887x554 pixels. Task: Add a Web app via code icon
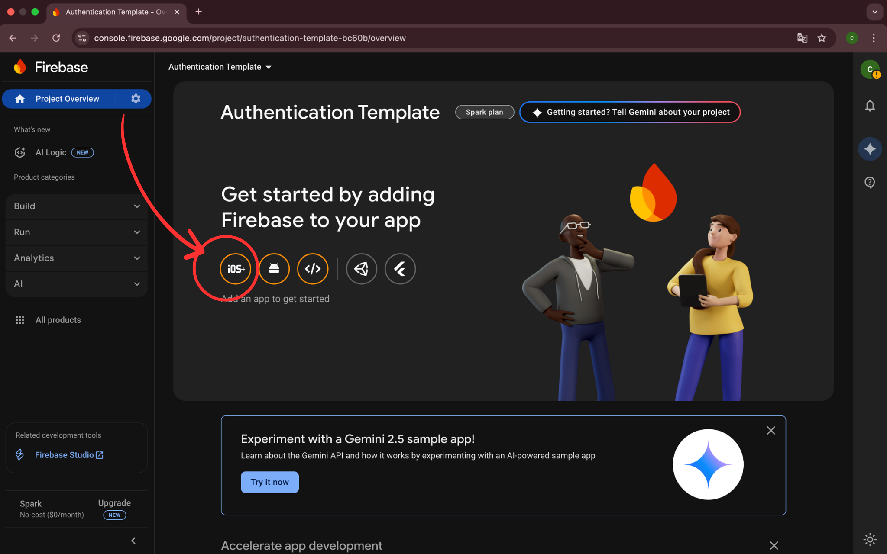313,269
